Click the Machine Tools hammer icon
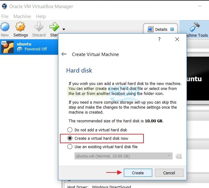 195,27
